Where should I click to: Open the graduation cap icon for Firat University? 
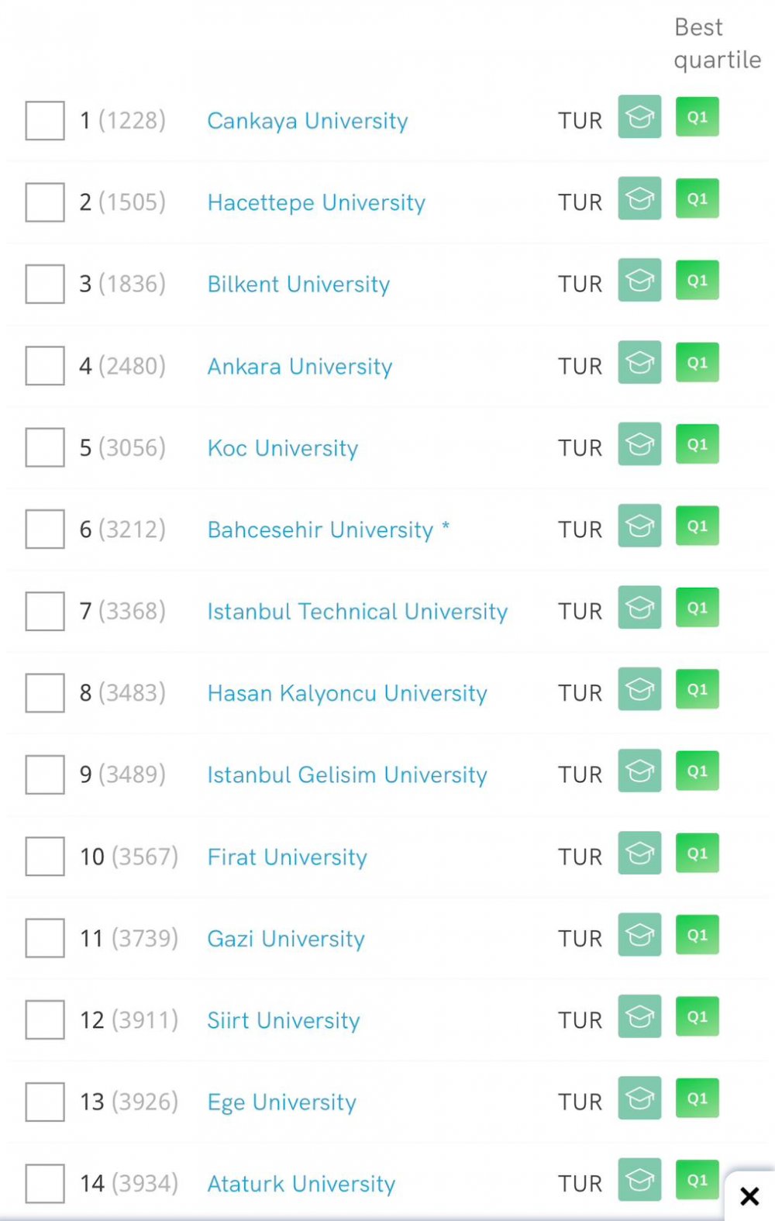[639, 853]
